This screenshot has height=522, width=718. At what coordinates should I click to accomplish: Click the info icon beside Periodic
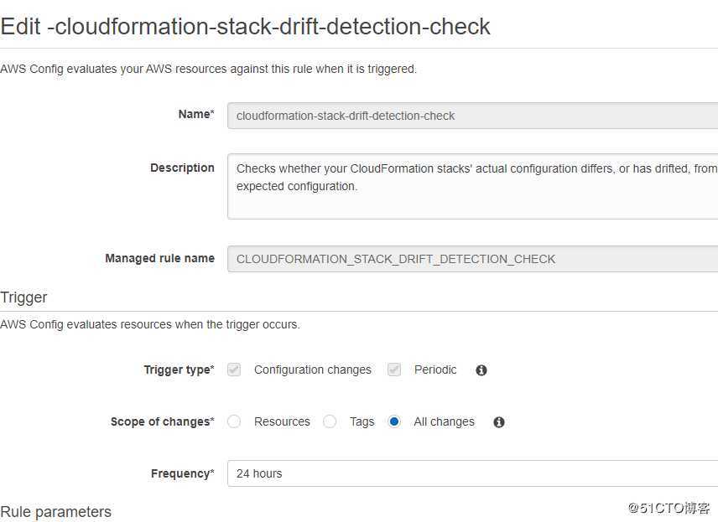pyautogui.click(x=481, y=370)
